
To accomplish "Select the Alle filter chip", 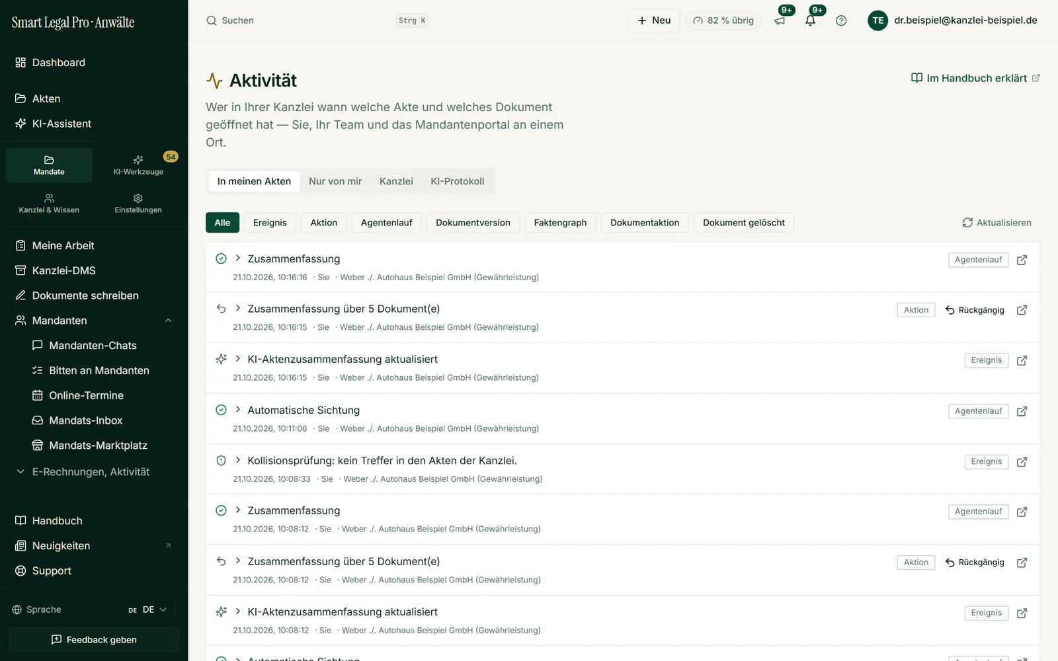I will click(x=222, y=223).
